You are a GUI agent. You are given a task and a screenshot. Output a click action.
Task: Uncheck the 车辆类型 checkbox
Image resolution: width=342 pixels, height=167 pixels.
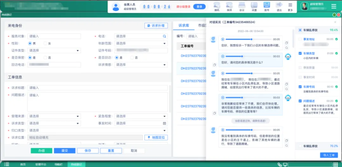[300, 53]
